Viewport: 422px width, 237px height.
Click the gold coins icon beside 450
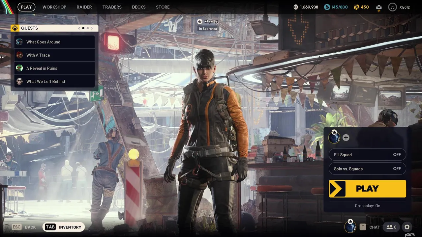pos(356,7)
